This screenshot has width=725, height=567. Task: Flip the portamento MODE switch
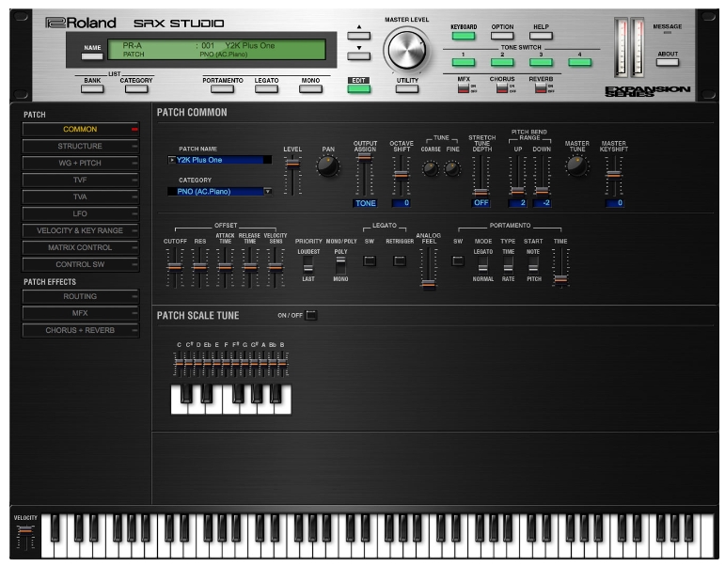point(482,265)
